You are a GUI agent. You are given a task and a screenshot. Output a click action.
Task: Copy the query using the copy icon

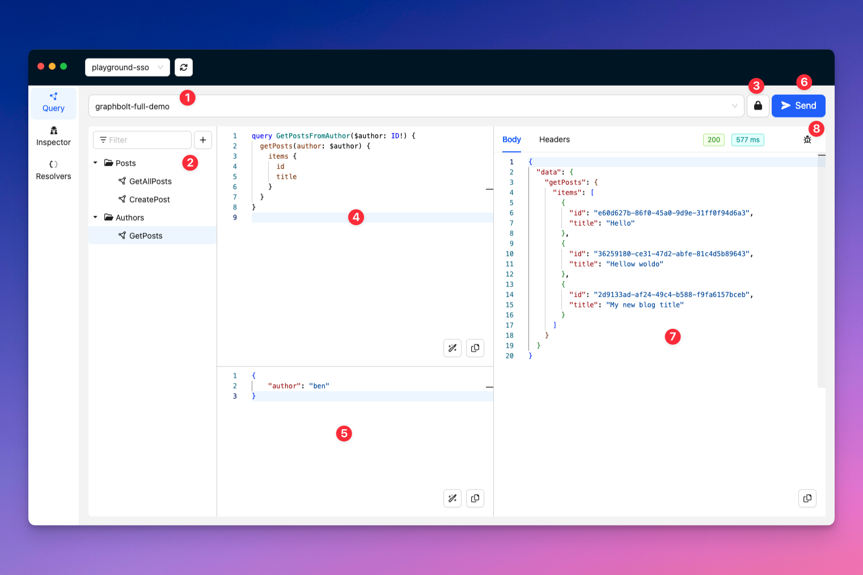coord(475,348)
